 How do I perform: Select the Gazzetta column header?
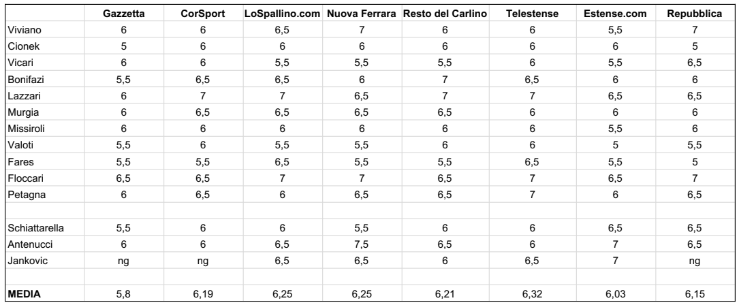click(124, 14)
